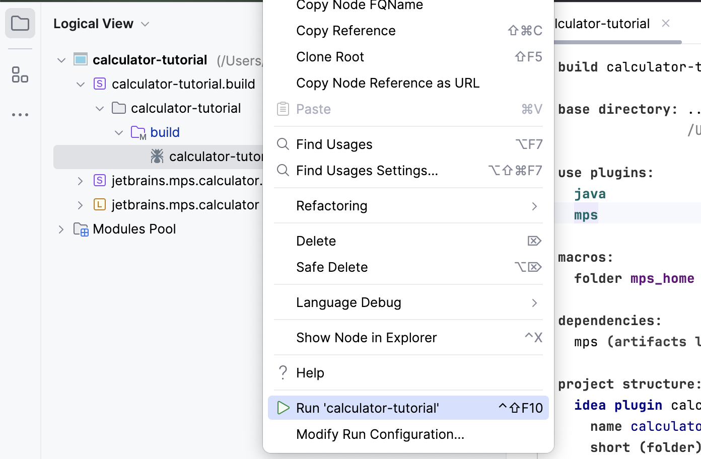This screenshot has width=701, height=459.
Task: Click the calculator-tutorial.build solution icon
Action: [100, 84]
